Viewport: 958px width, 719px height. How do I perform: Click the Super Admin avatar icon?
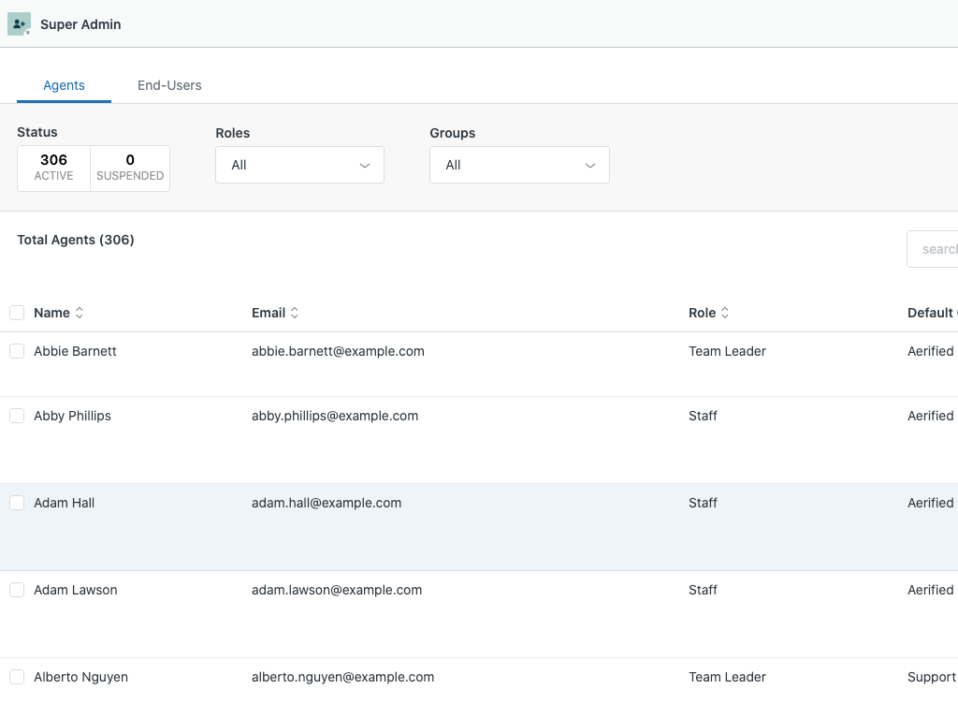click(x=19, y=23)
